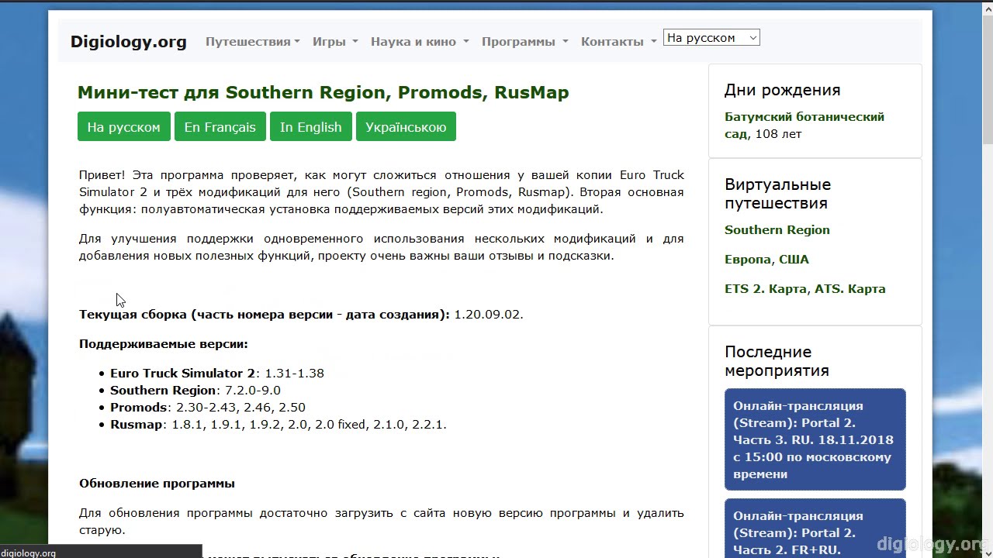
Task: Expand the Путешествия menu
Action: [x=252, y=42]
